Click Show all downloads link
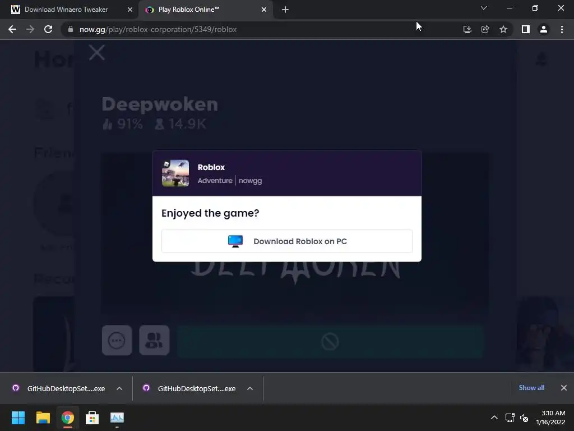The width and height of the screenshot is (574, 431). [x=531, y=388]
